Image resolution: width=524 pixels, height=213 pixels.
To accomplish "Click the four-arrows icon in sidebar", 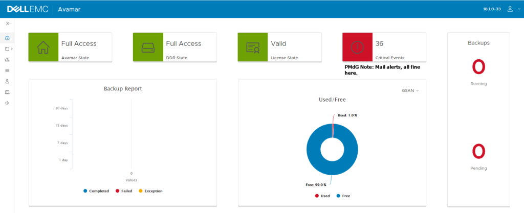I will point(7,103).
